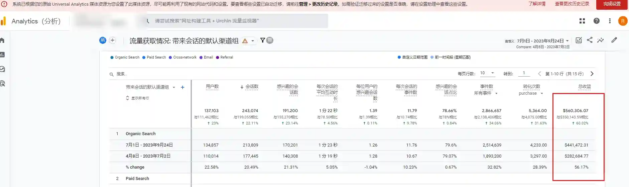Image resolution: width=629 pixels, height=187 pixels.
Task: Open the help question mark icon
Action: point(596,21)
